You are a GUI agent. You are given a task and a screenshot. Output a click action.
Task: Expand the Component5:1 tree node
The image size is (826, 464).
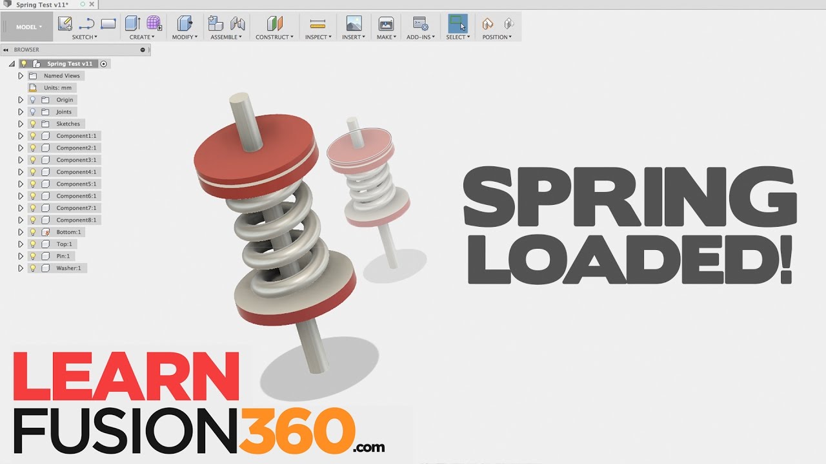(x=21, y=184)
